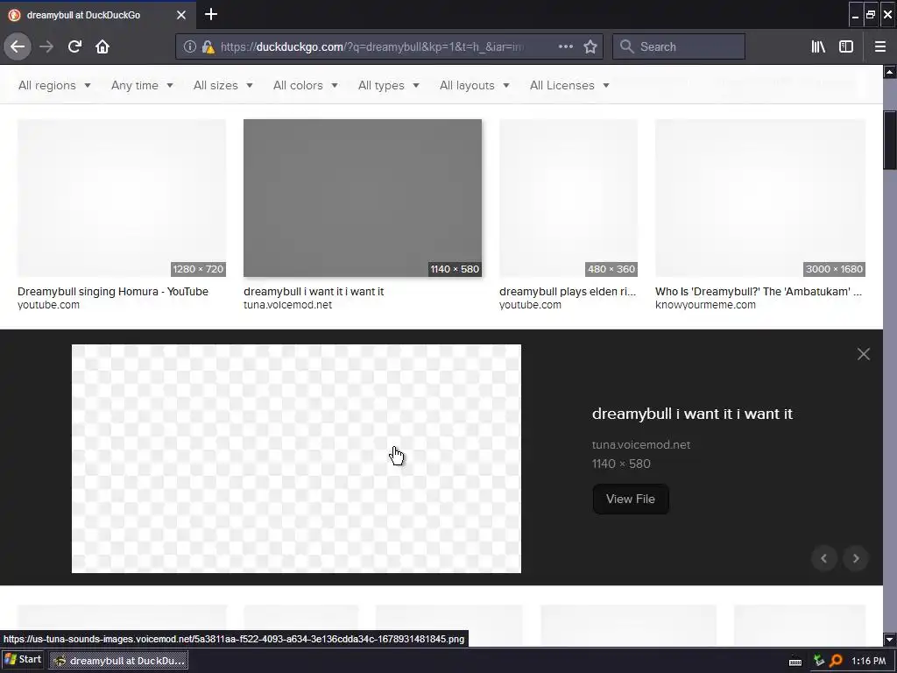Image resolution: width=897 pixels, height=673 pixels.
Task: Open the Any time filter dropdown
Action: 142,85
